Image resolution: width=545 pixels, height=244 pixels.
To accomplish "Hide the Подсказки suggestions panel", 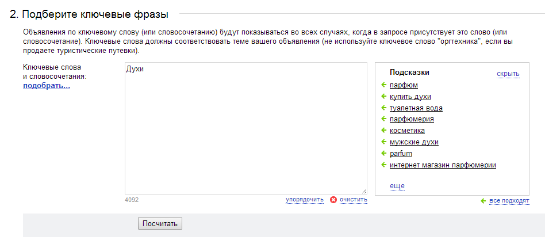I will point(508,74).
